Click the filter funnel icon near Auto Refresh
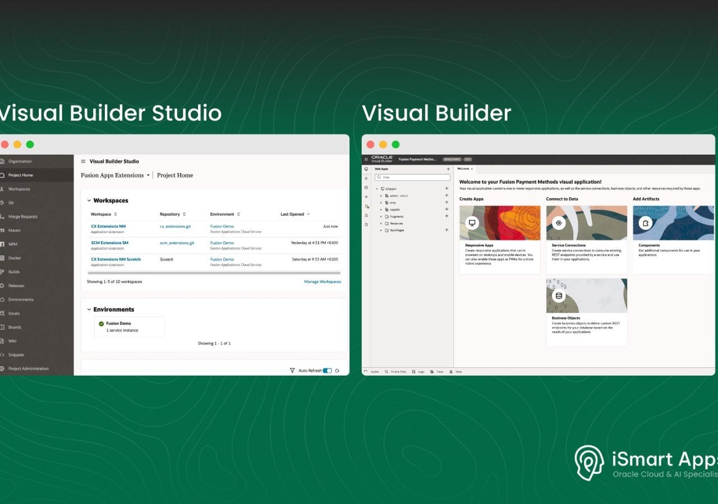Viewport: 718px width, 504px height. pos(292,370)
